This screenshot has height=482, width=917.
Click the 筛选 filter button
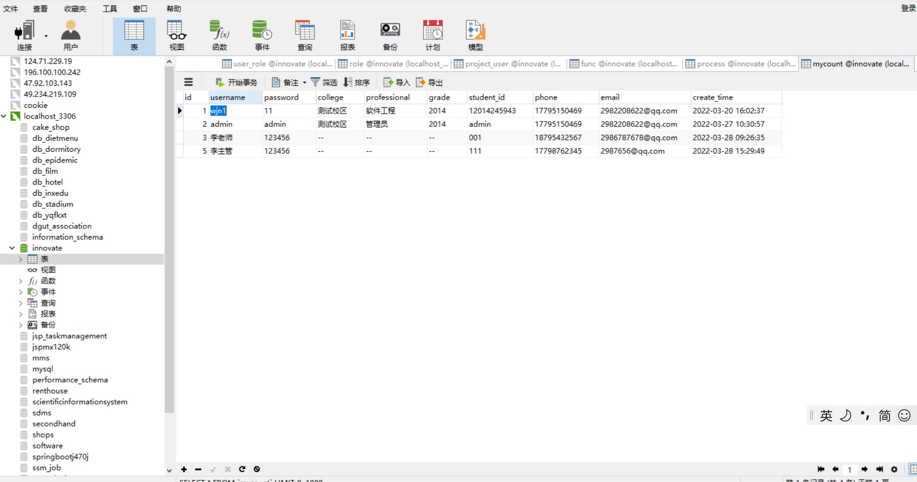pos(324,82)
